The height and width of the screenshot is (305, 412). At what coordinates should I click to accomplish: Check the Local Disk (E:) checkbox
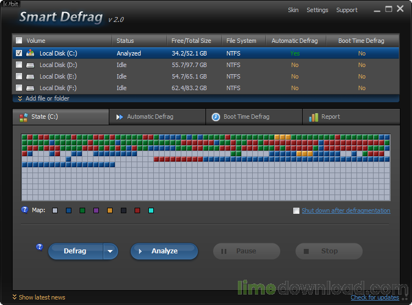[19, 76]
